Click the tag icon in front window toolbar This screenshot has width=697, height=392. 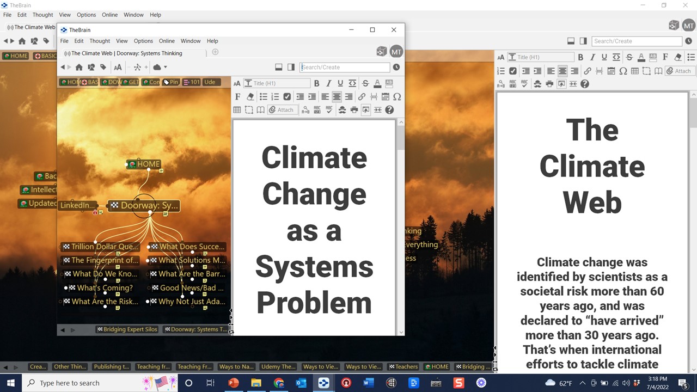click(x=103, y=68)
